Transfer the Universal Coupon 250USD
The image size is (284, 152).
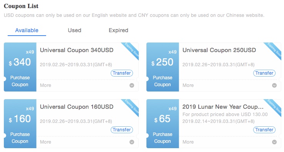(x=264, y=73)
